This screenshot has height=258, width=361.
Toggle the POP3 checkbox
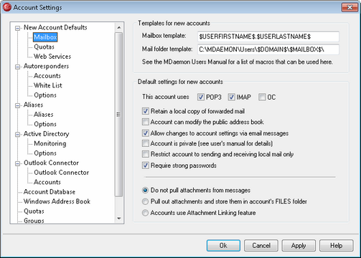point(201,97)
